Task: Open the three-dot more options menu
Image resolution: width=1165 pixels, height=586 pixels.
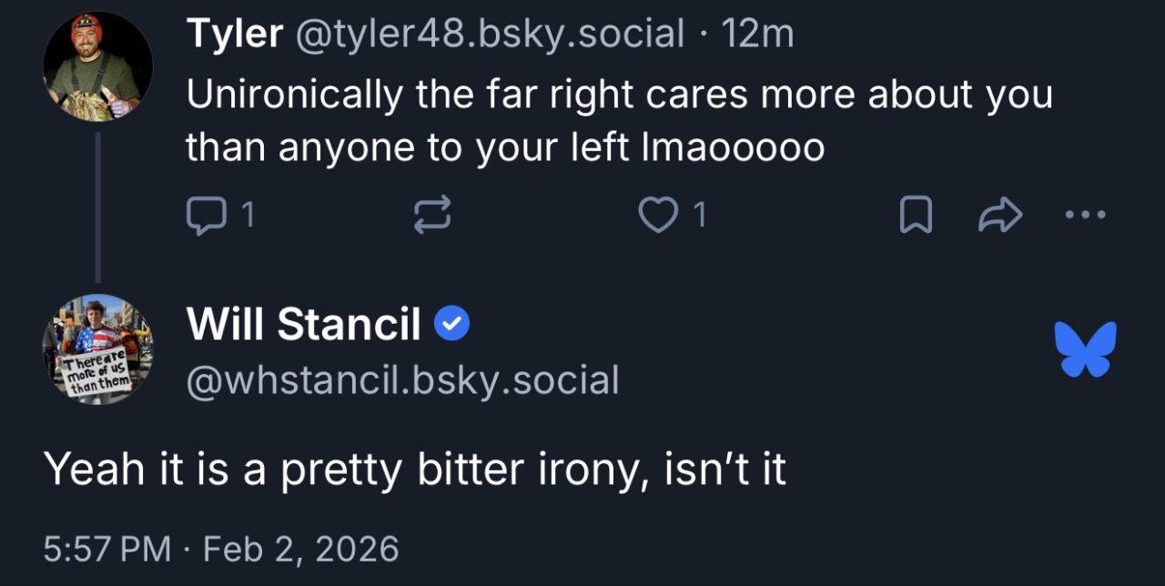Action: [1086, 216]
